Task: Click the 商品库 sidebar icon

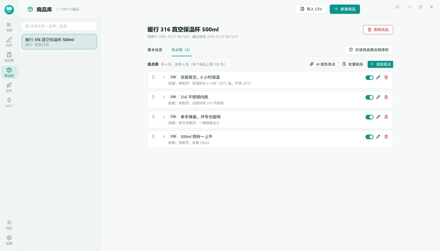Action: [x=9, y=72]
